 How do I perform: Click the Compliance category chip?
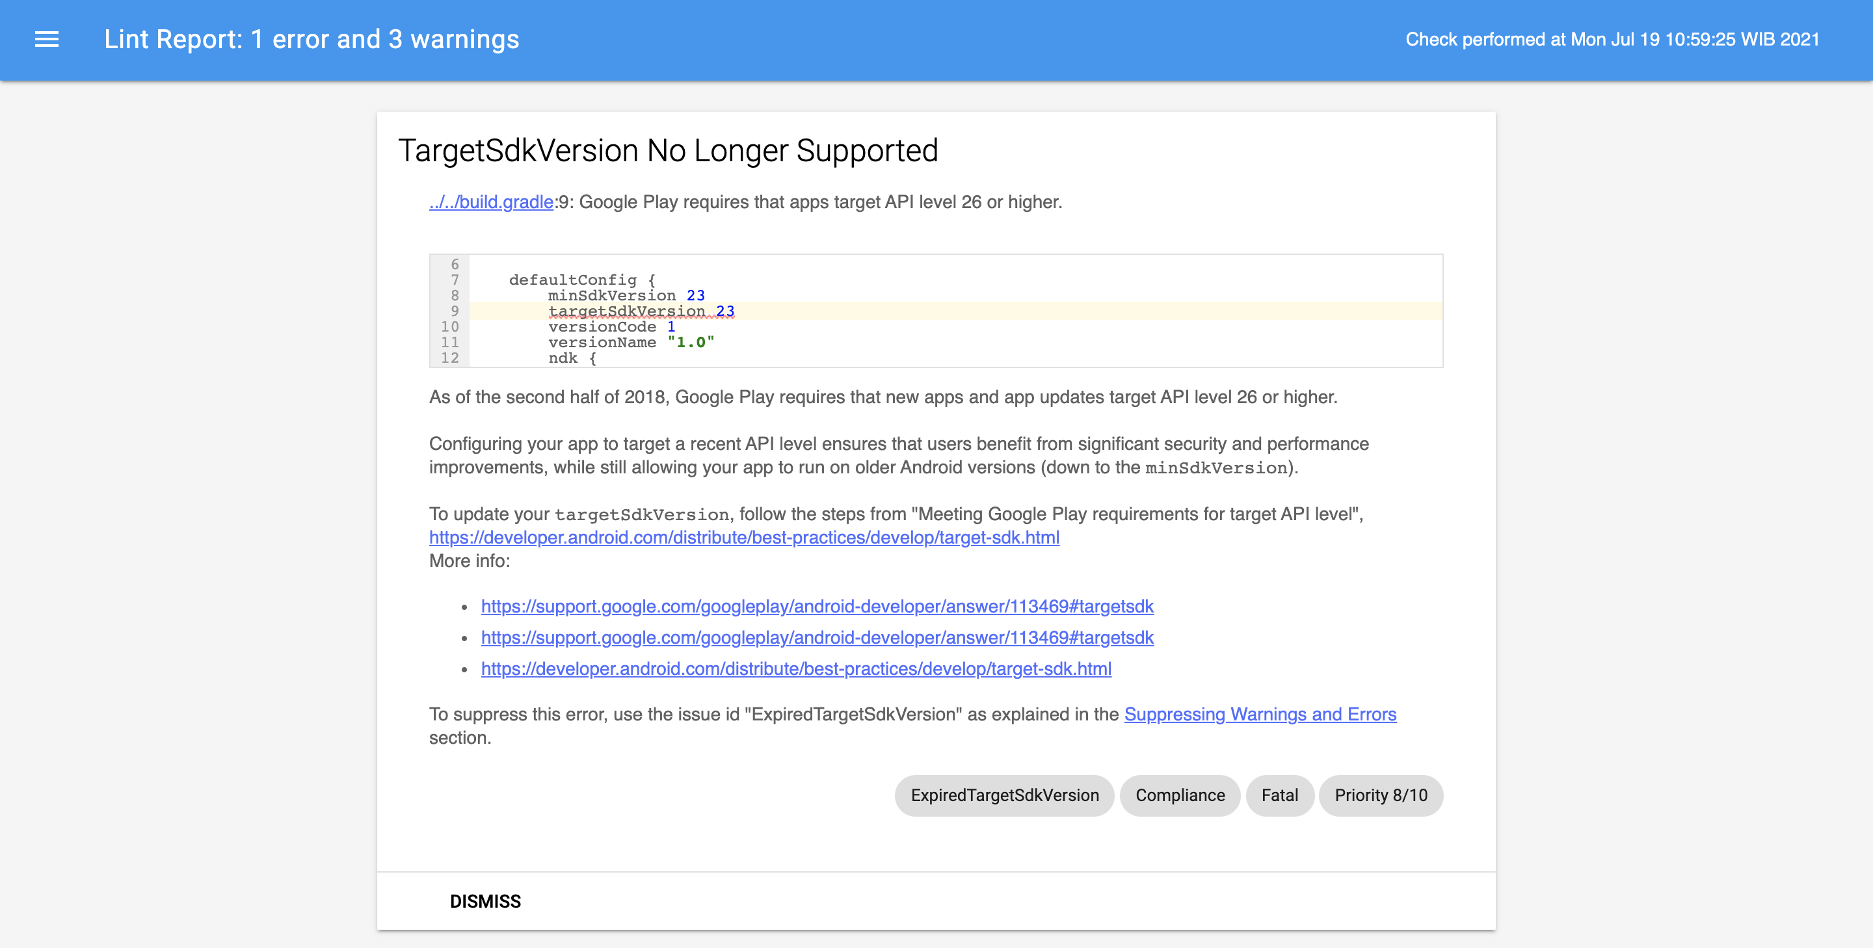pos(1179,795)
